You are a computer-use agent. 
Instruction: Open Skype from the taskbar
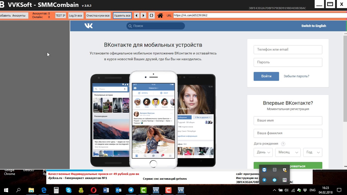69,190
